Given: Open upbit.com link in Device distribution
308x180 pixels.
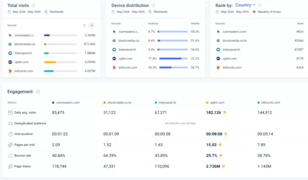Looking at the screenshot, I should (x=125, y=58).
